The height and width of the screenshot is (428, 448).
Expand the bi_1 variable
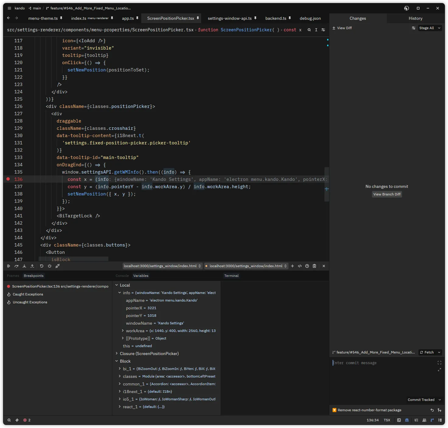120,369
